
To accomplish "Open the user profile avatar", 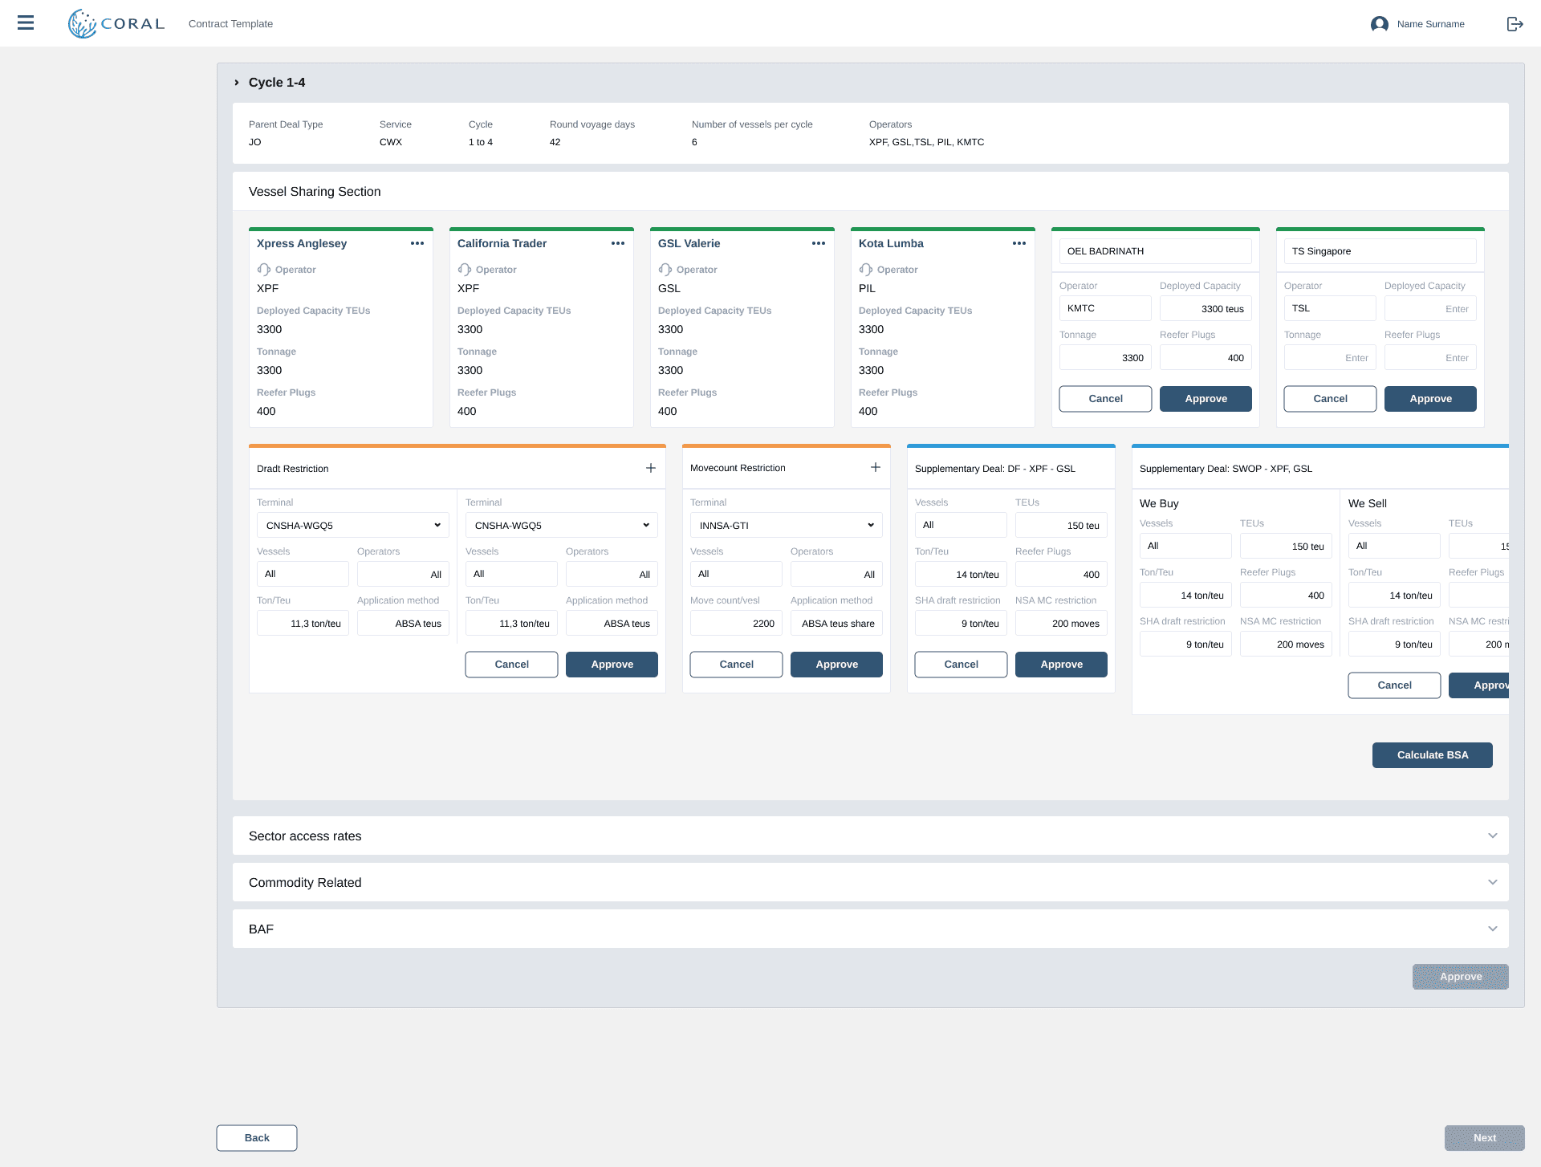I will [x=1379, y=24].
